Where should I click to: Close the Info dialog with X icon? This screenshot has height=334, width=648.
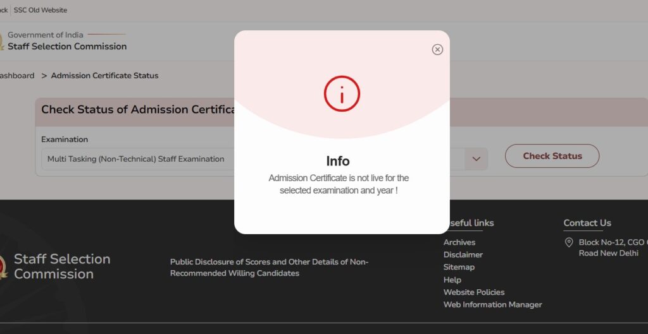[x=437, y=49]
